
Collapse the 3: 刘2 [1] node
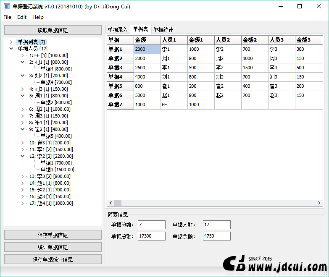pos(22,76)
